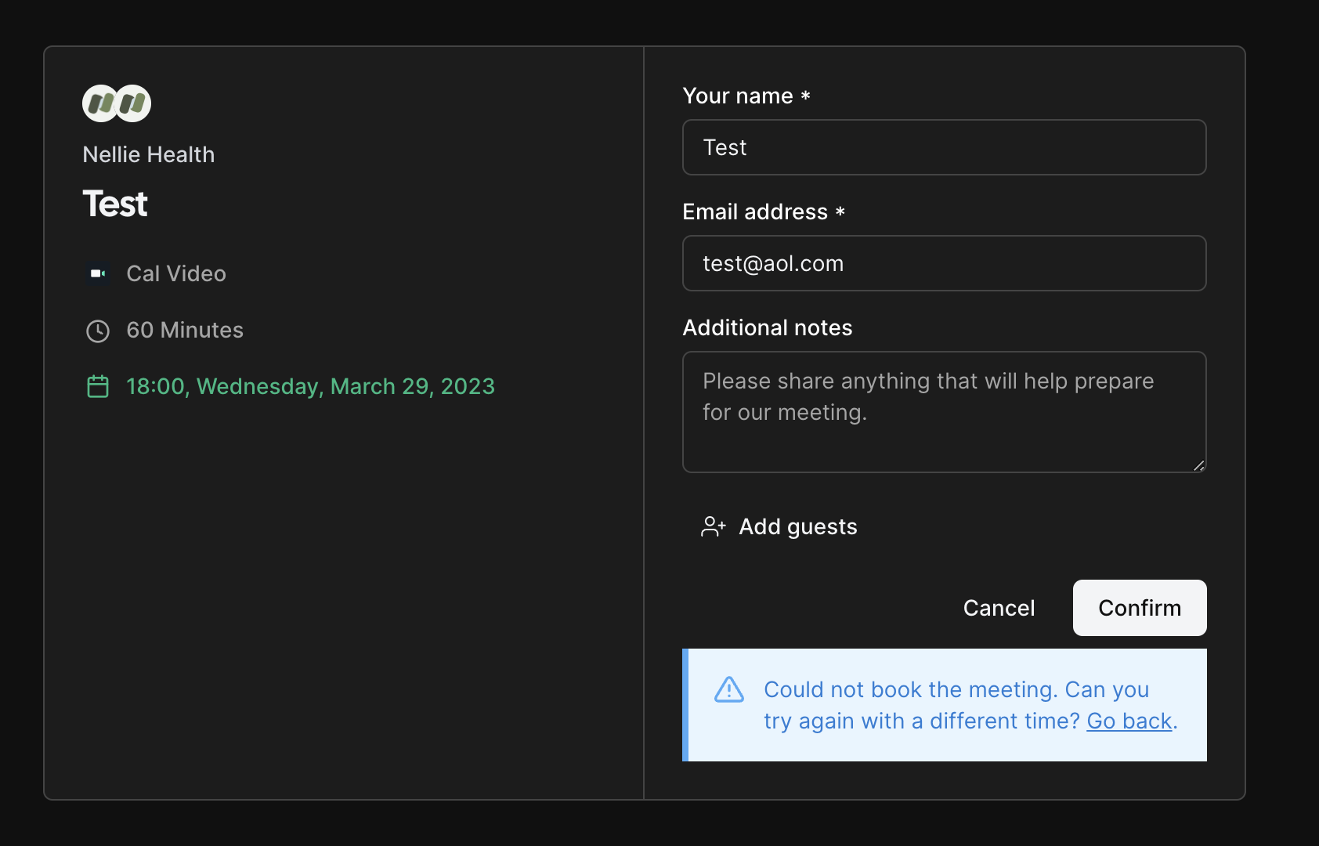Click the Nellie Health name text

pyautogui.click(x=148, y=154)
